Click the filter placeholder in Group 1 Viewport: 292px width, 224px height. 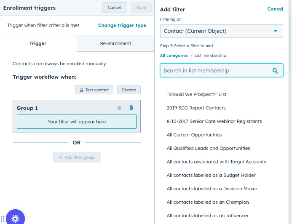click(77, 122)
